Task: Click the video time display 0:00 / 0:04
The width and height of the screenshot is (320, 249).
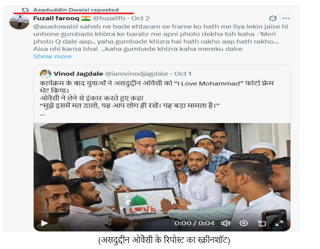Action: coord(194,223)
